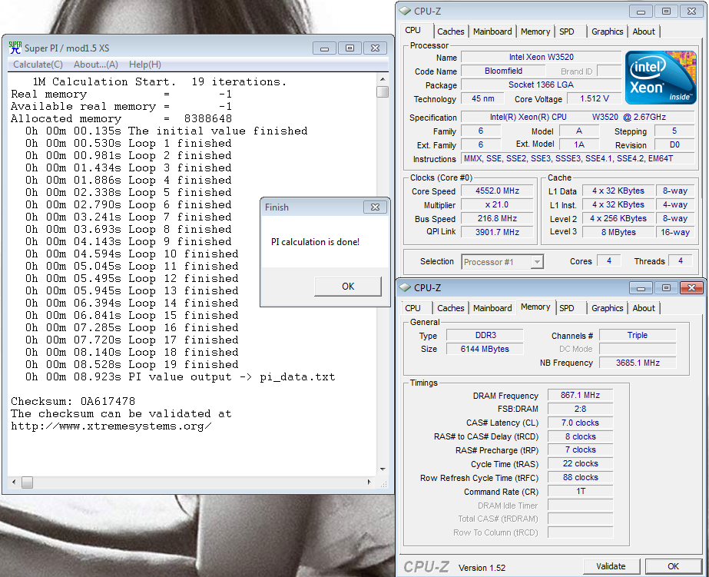
Task: Click the Multiplier value x 21.0
Action: point(497,205)
